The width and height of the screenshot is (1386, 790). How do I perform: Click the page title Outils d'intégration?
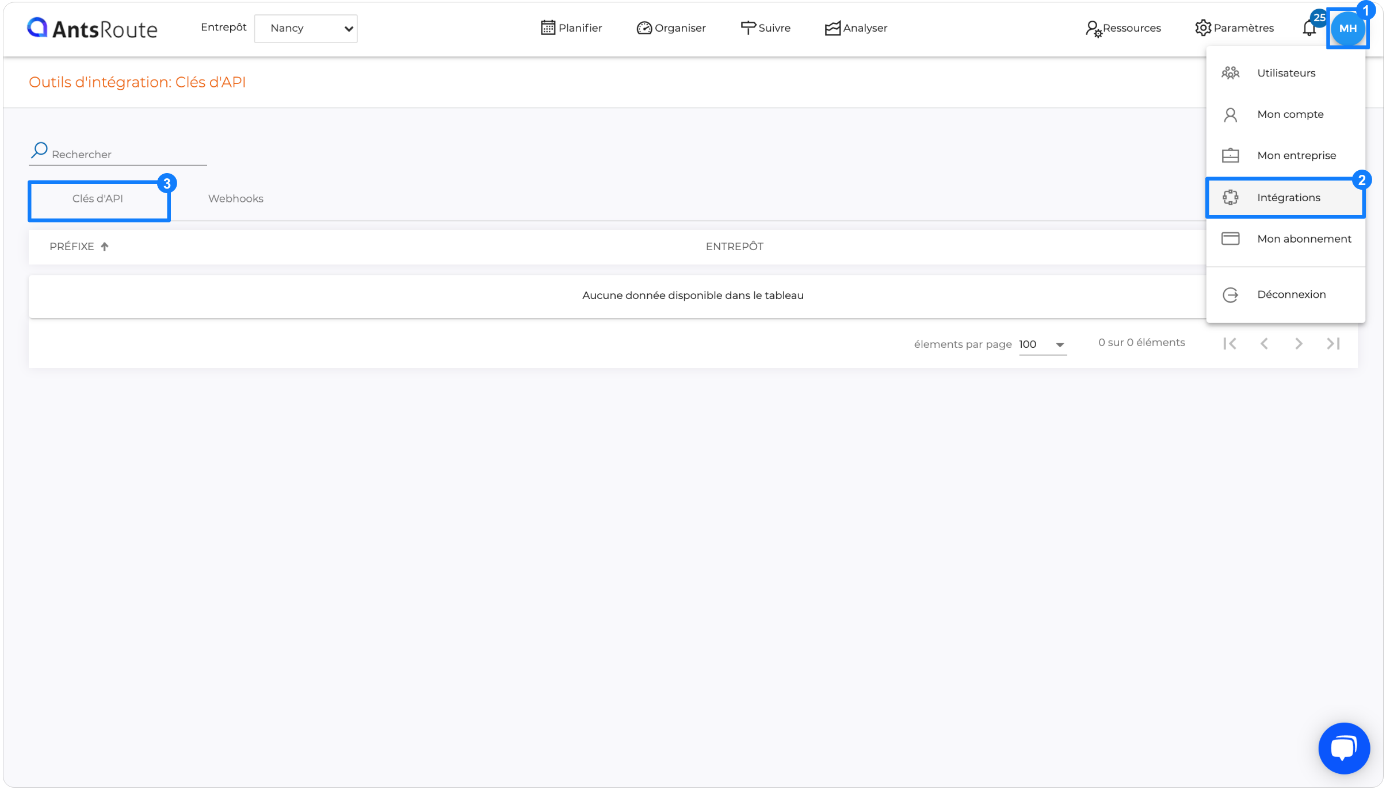click(x=137, y=82)
